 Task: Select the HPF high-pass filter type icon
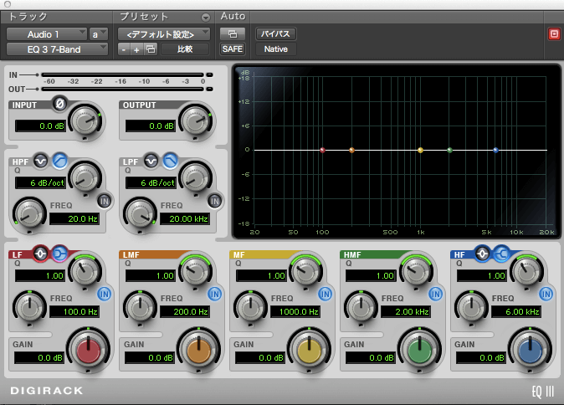click(59, 161)
